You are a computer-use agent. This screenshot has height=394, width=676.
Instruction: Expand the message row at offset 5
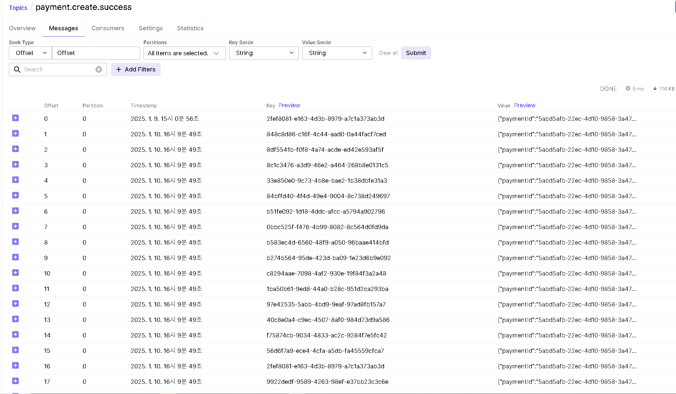pyautogui.click(x=15, y=195)
